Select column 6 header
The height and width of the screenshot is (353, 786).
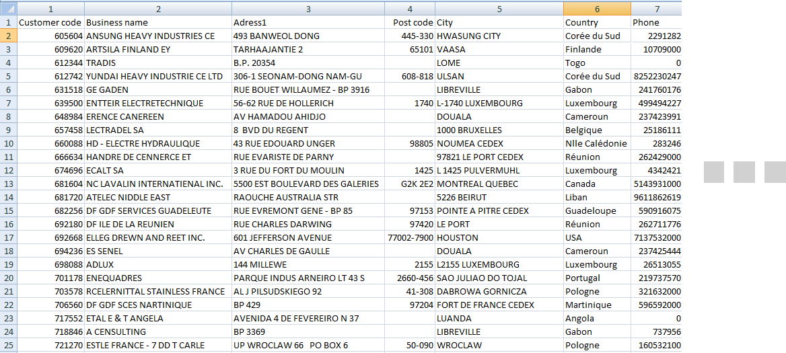[597, 9]
